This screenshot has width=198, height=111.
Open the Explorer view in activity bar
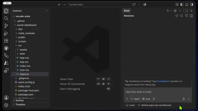tap(6, 11)
